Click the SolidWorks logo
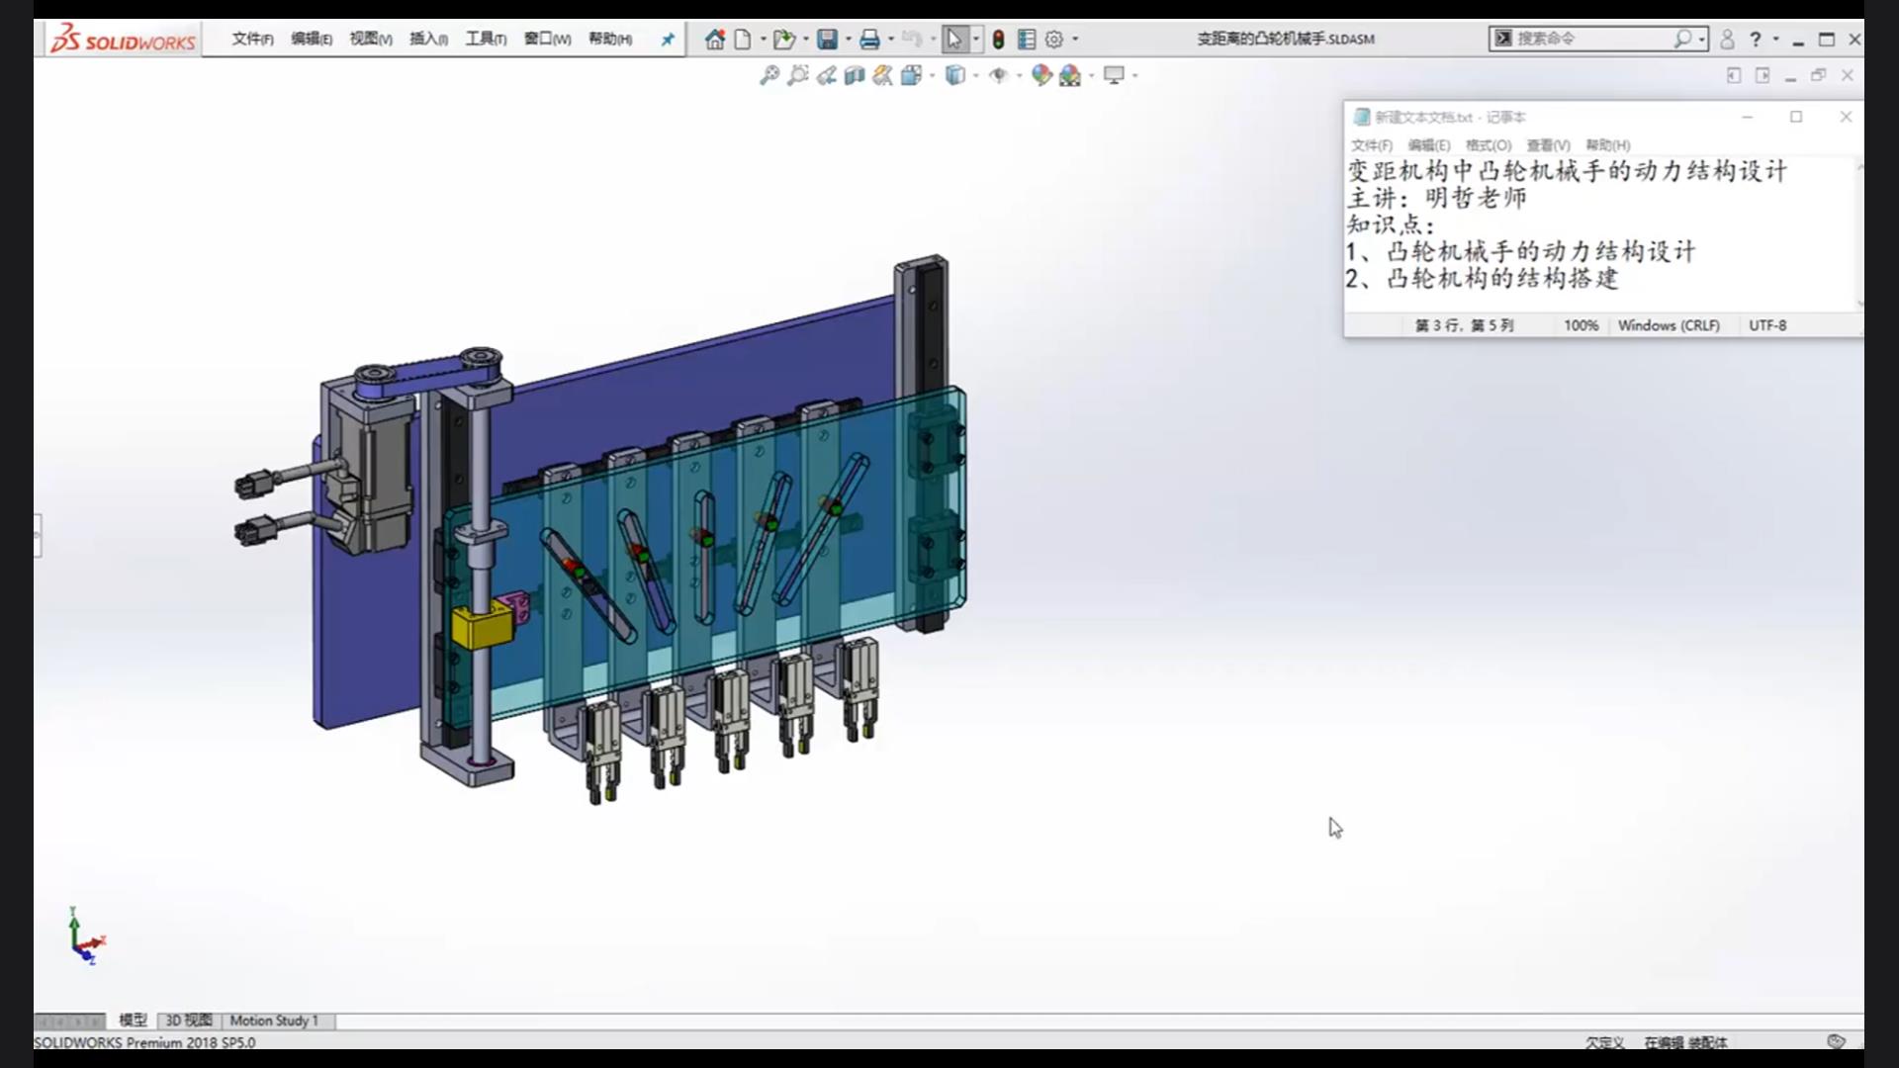 pyautogui.click(x=123, y=40)
